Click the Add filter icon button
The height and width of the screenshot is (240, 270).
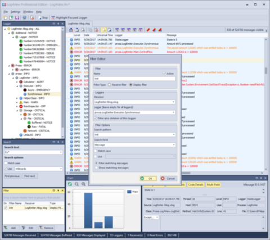[11, 228]
